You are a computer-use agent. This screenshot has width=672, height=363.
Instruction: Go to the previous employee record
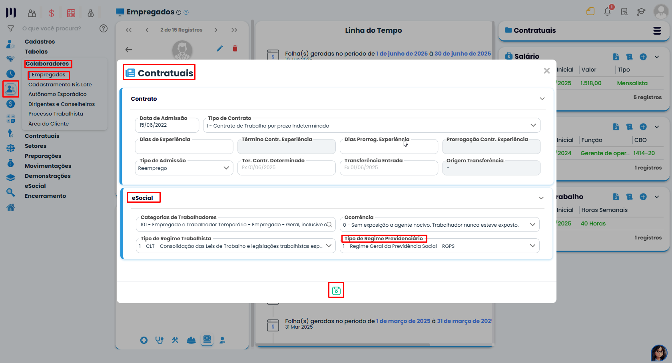tap(147, 30)
